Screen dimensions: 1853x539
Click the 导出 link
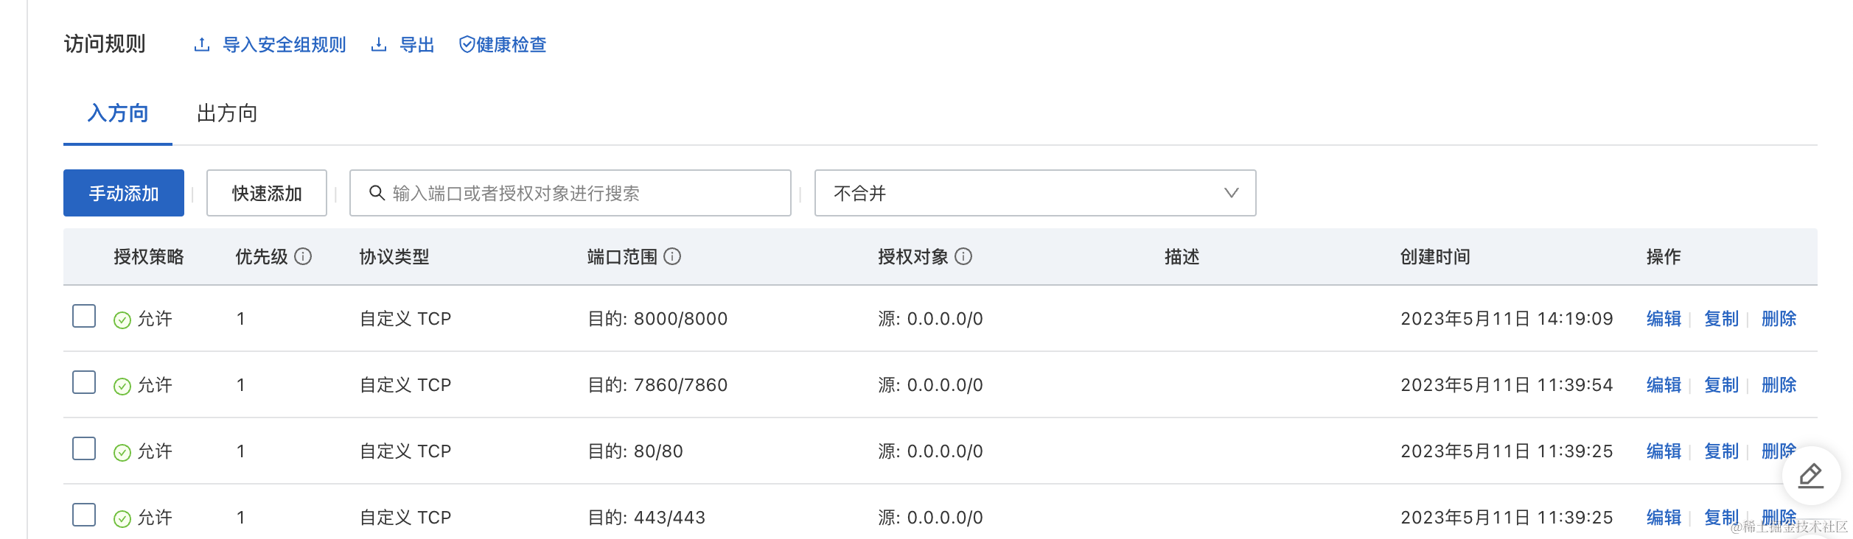(x=417, y=45)
